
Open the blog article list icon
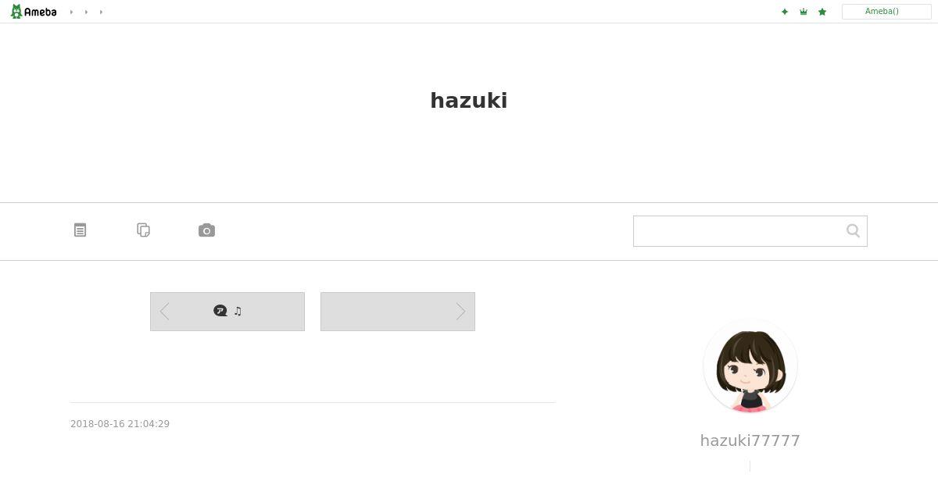pos(80,230)
